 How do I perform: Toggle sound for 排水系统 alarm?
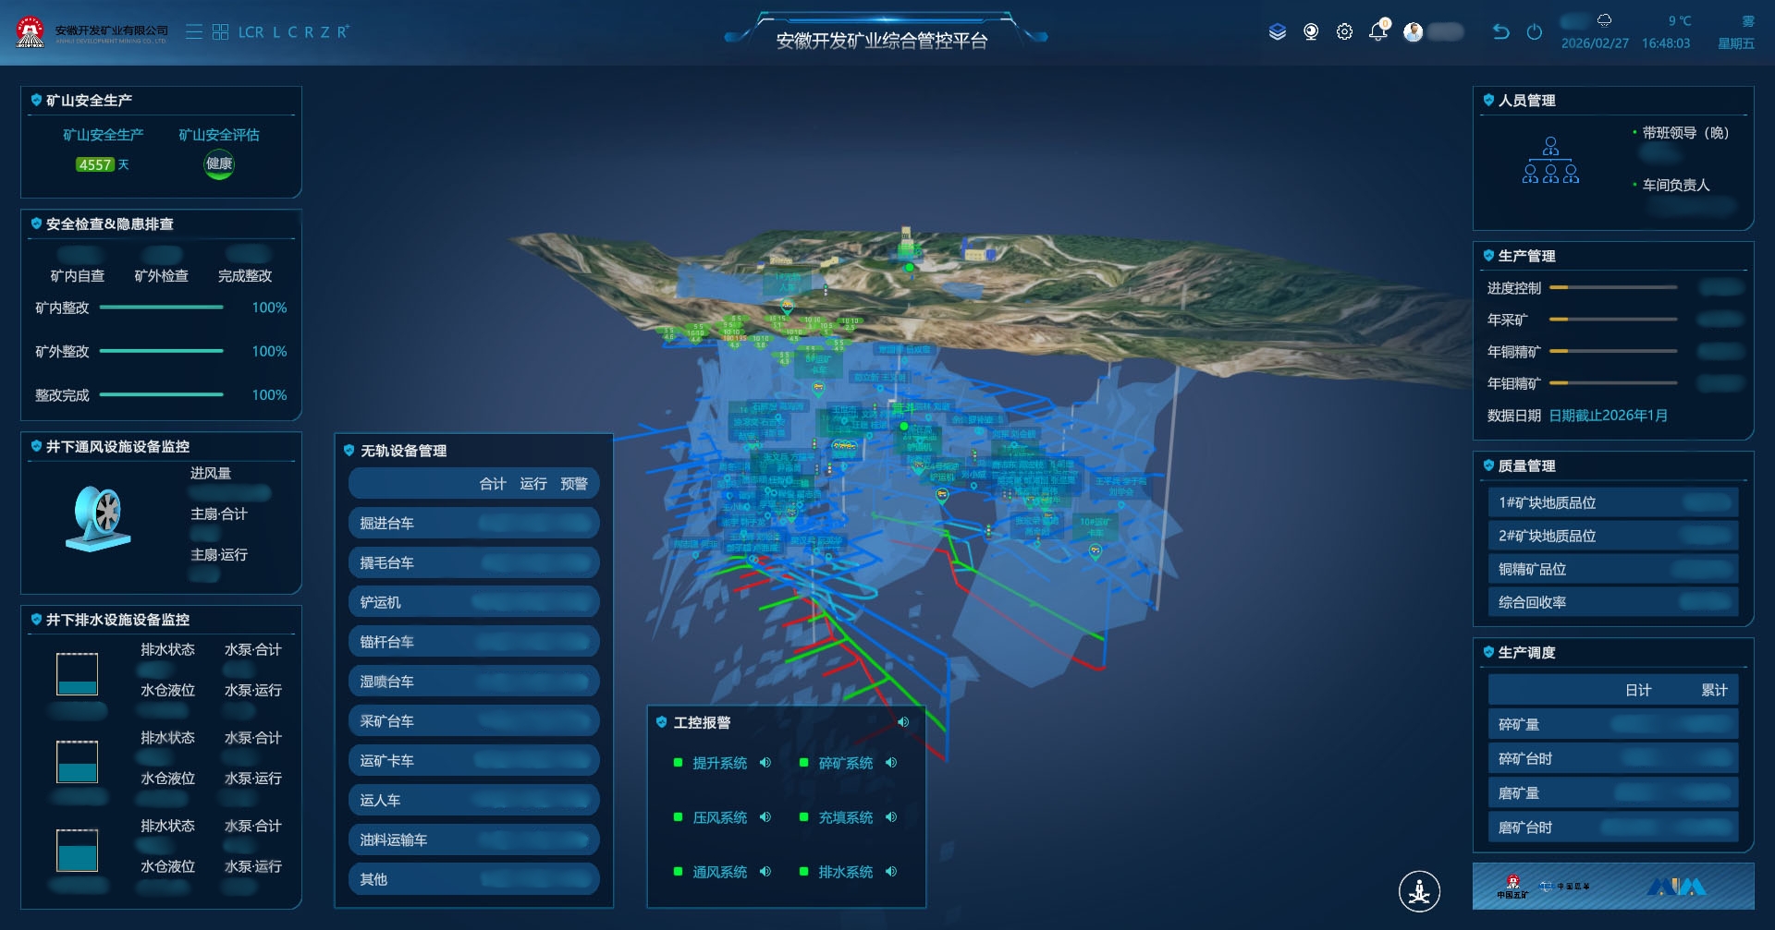[891, 872]
